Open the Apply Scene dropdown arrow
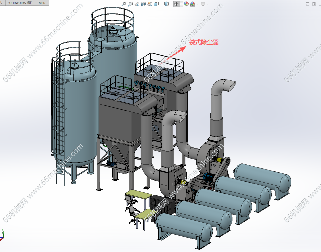Image resolution: width=321 pixels, height=252 pixels. [198, 4]
